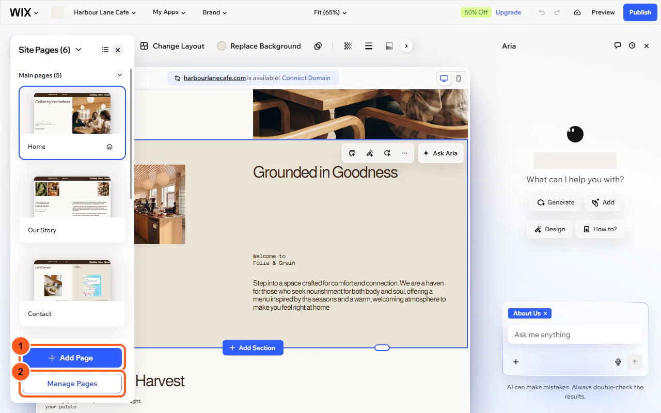Select the Home page thumbnail
Viewport: 661px width, 413px height.
tap(72, 113)
